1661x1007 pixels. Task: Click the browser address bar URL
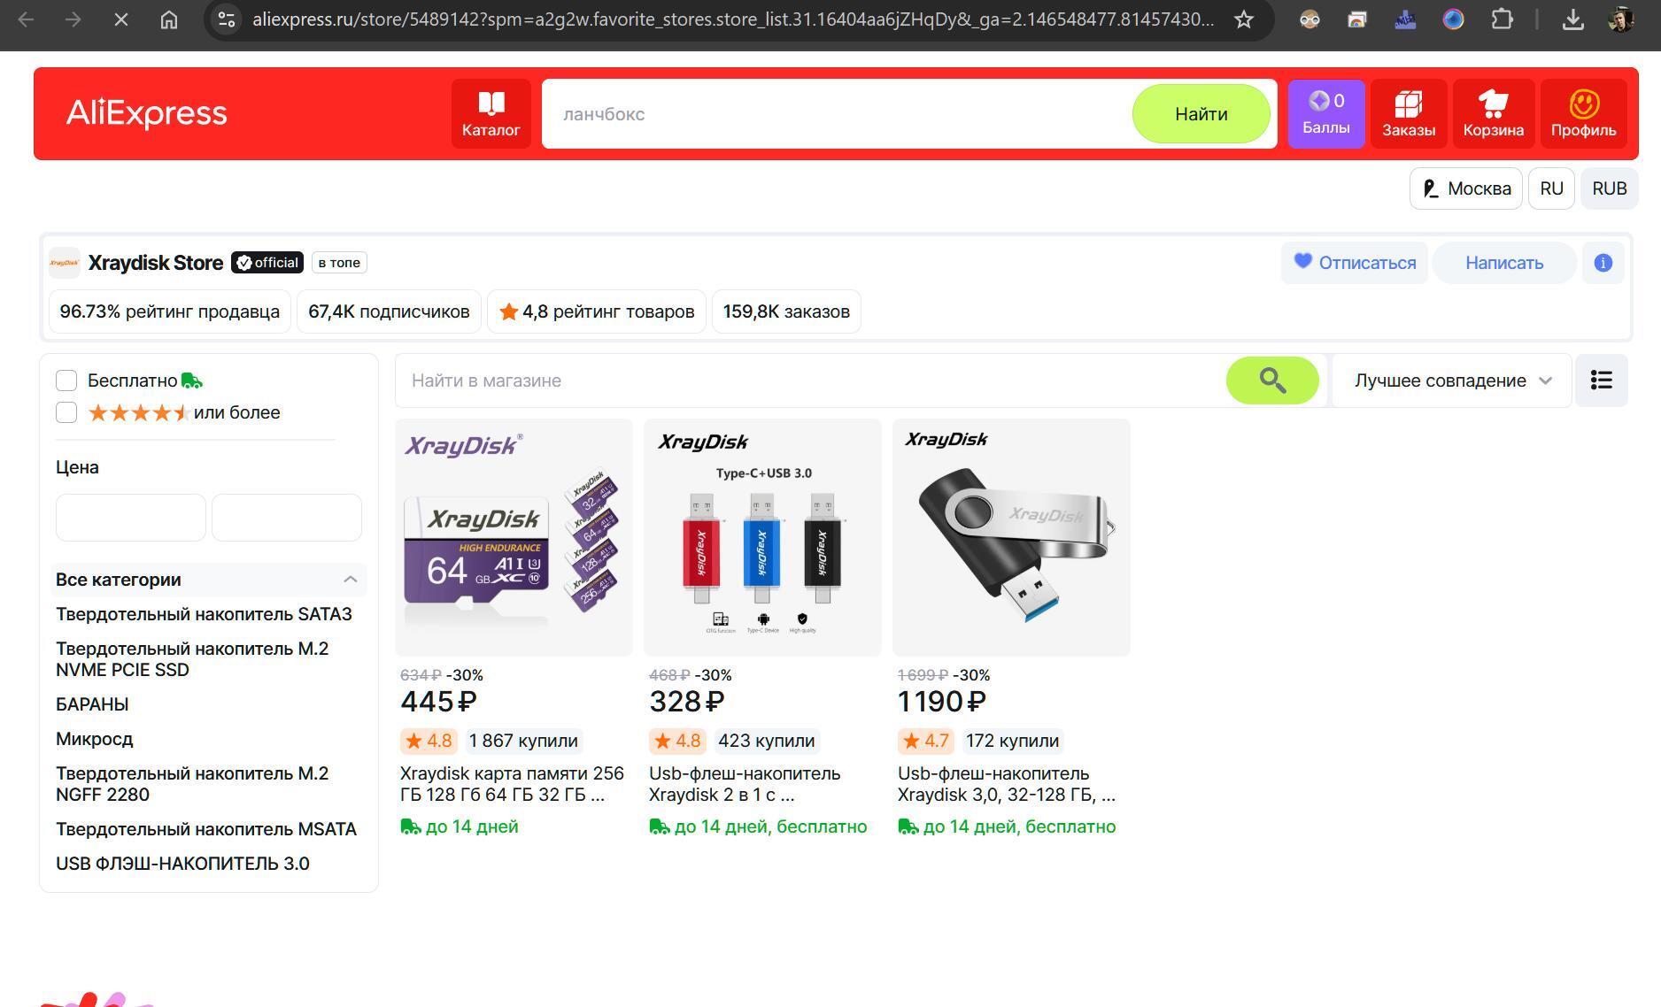click(733, 19)
